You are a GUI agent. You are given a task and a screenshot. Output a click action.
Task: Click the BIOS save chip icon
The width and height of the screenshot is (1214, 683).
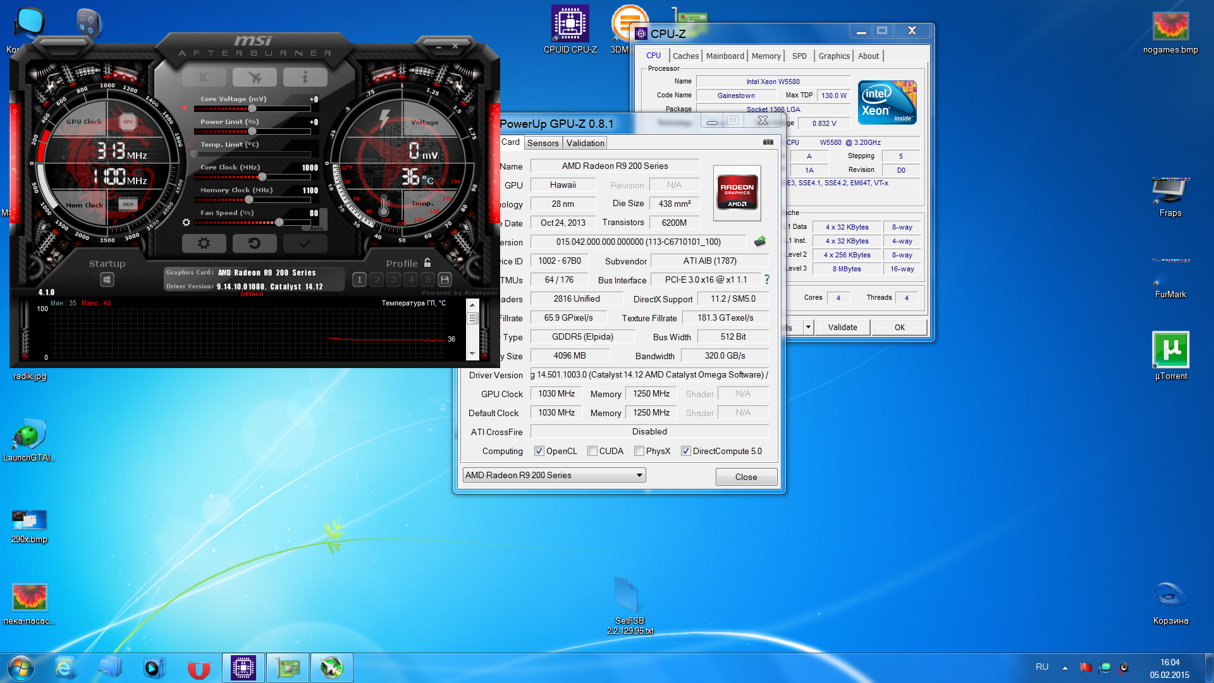[760, 242]
